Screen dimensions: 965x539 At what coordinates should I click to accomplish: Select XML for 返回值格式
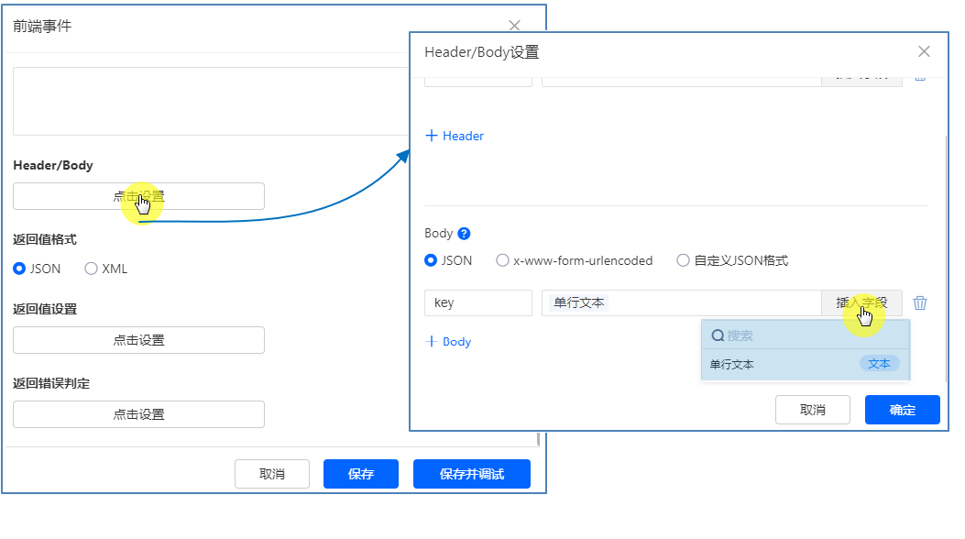(91, 269)
